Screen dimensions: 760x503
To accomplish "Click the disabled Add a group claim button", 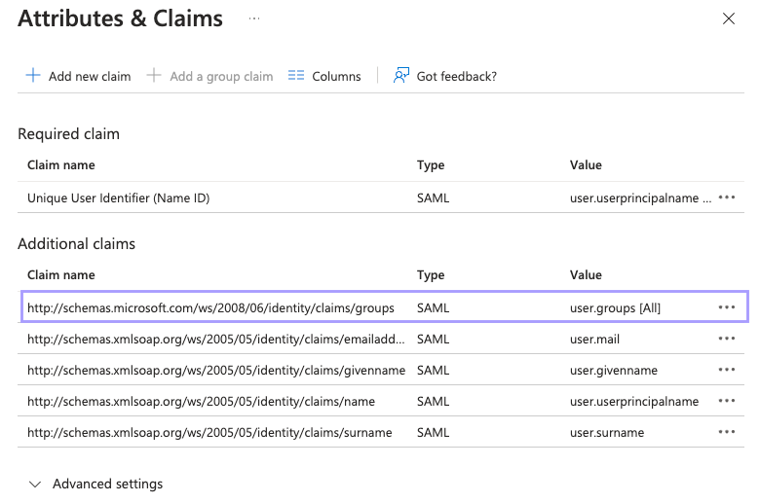I will pyautogui.click(x=209, y=76).
